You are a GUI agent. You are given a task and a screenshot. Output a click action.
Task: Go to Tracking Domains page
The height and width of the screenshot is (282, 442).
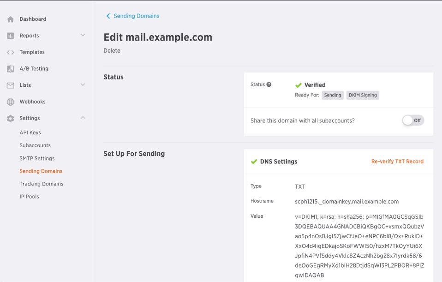point(42,184)
